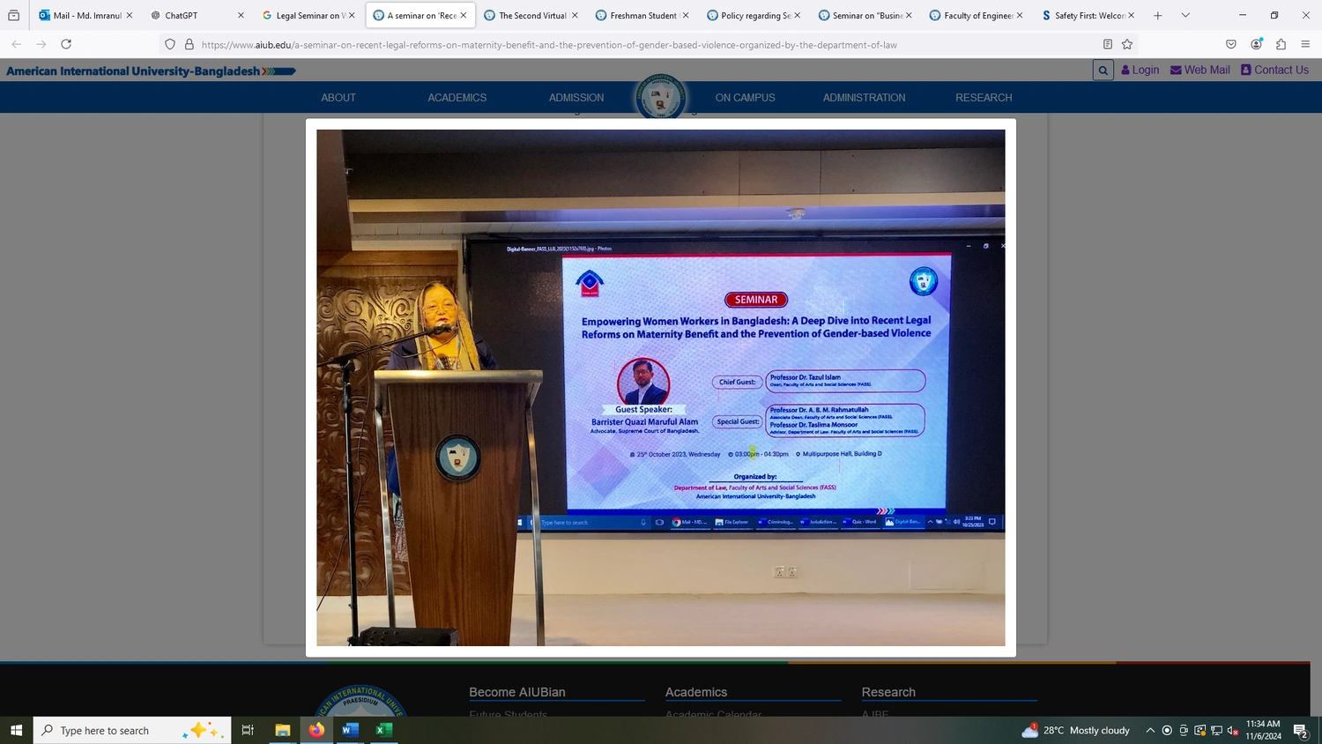Show hidden system tray icons
The width and height of the screenshot is (1322, 744).
point(1150,730)
